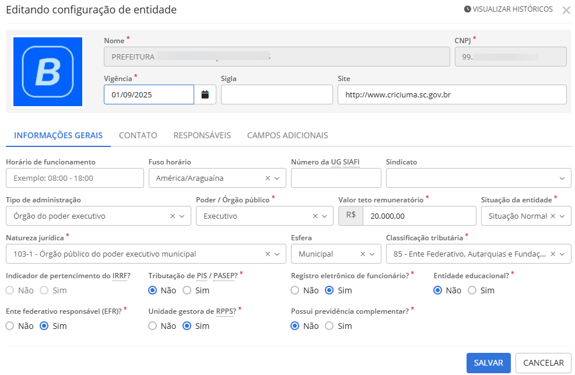
Task: Click the CNPJ field
Action: click(x=511, y=57)
